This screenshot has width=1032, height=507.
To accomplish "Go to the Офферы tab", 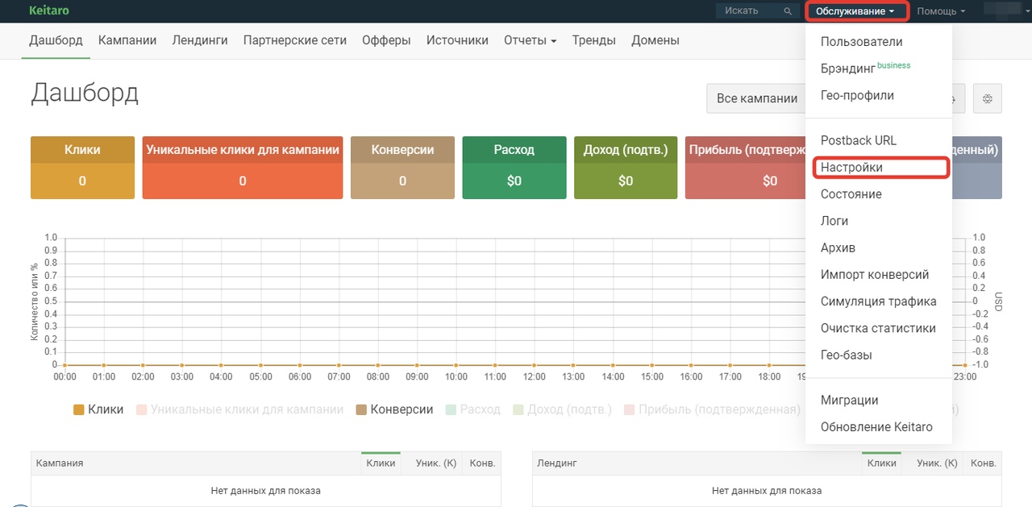I will [x=386, y=40].
